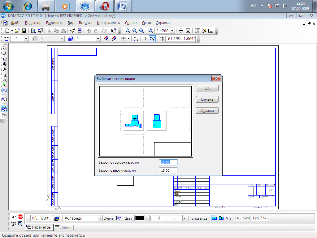Open print preview icon
This screenshot has width=317, height=238.
pos(33,31)
